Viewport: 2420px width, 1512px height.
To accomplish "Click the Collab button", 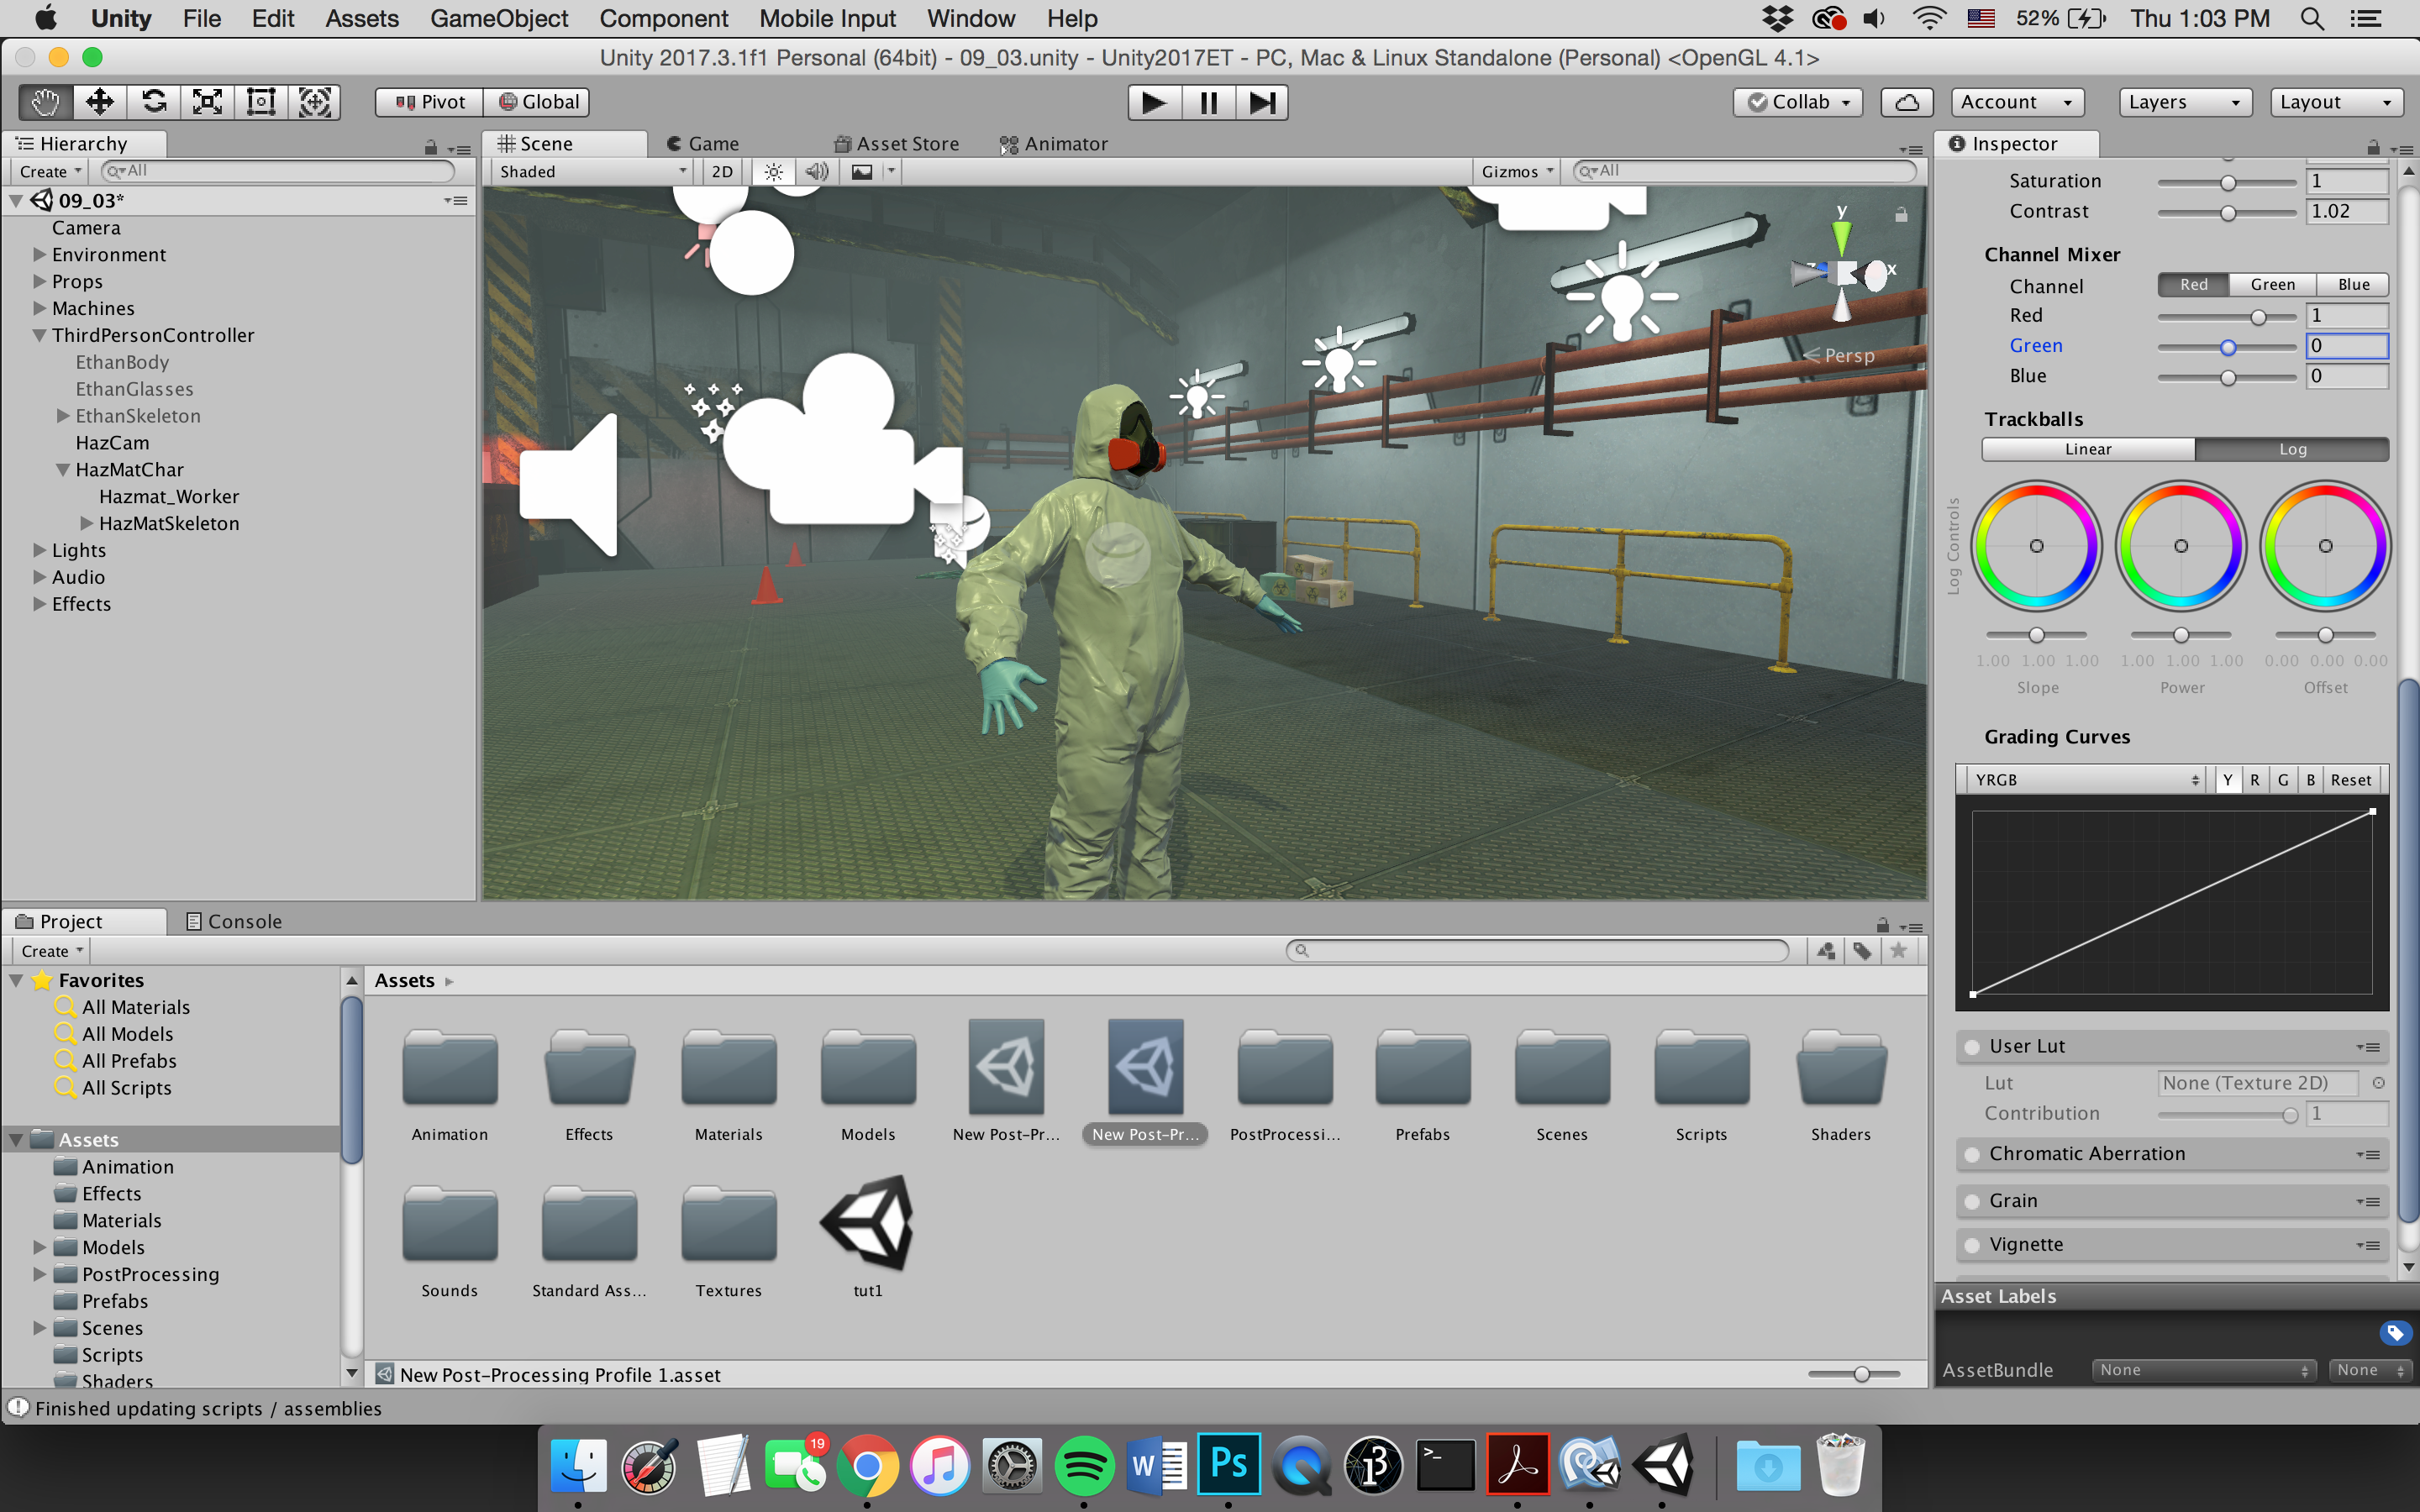I will [1798, 102].
